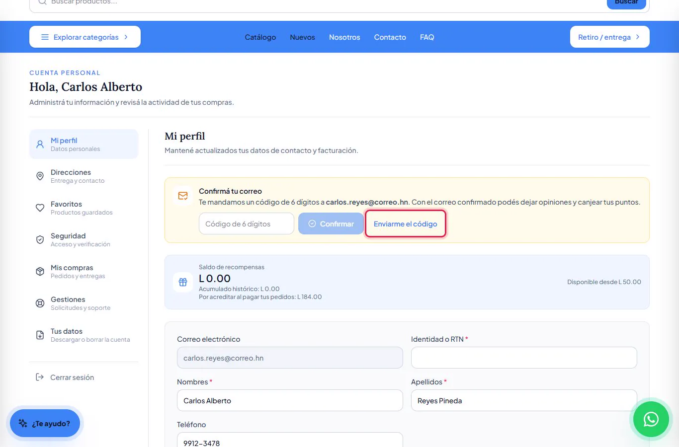Click the sparkle icon in ¿Te ayudo?
The width and height of the screenshot is (679, 447).
coord(23,424)
